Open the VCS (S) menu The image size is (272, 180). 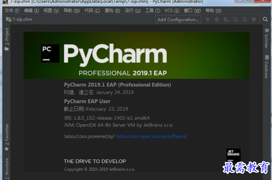tap(172, 11)
